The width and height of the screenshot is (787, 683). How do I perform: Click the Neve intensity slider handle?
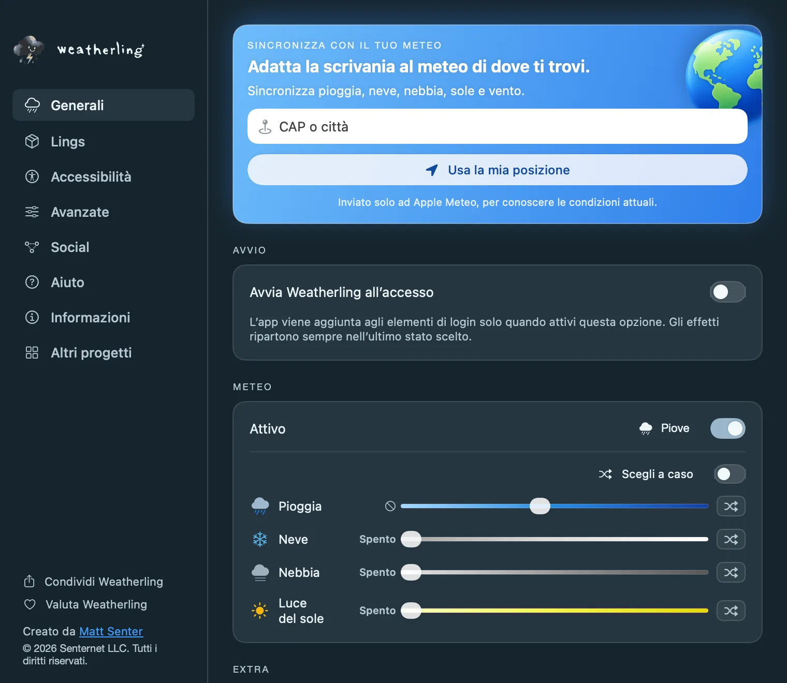[x=411, y=539]
